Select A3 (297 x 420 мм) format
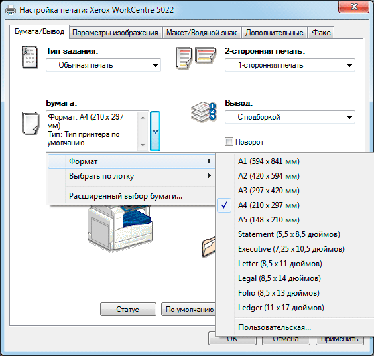This screenshot has height=356, width=374. click(295, 191)
